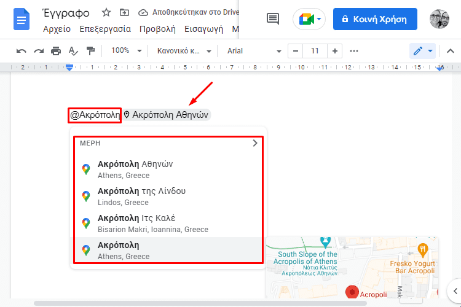Open the Arial font dropdown

click(254, 51)
